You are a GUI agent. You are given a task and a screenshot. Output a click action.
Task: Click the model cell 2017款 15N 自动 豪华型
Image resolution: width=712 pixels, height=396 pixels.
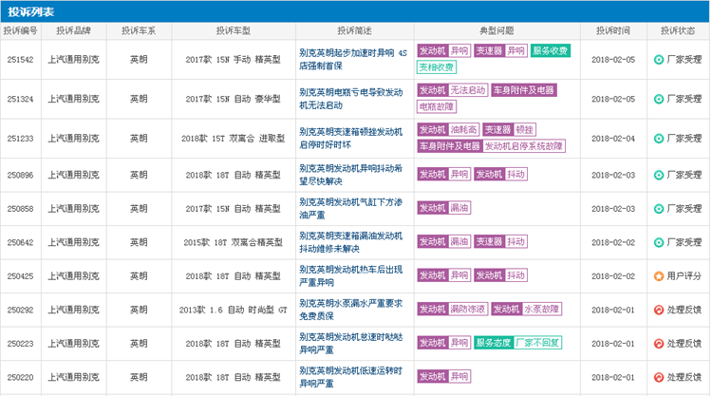tap(234, 99)
